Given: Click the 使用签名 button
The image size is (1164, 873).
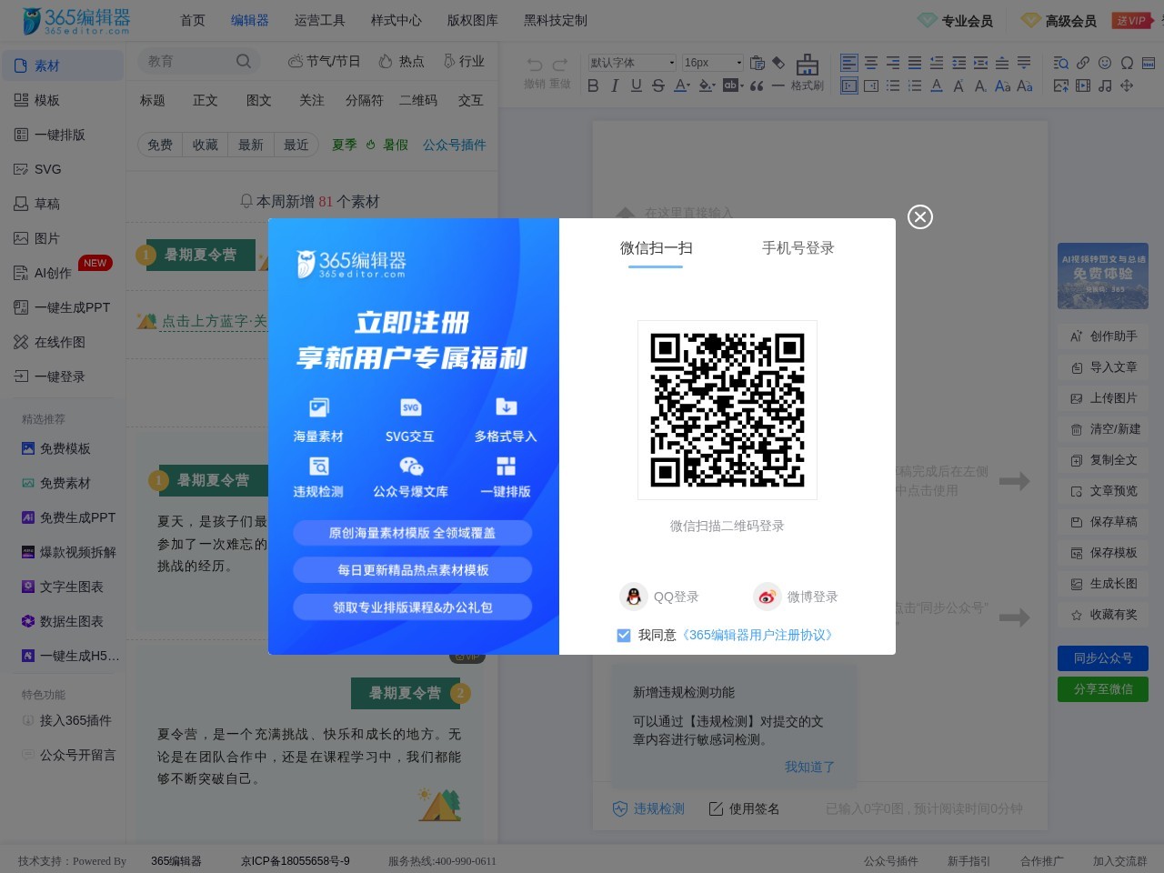Looking at the screenshot, I should click(743, 808).
